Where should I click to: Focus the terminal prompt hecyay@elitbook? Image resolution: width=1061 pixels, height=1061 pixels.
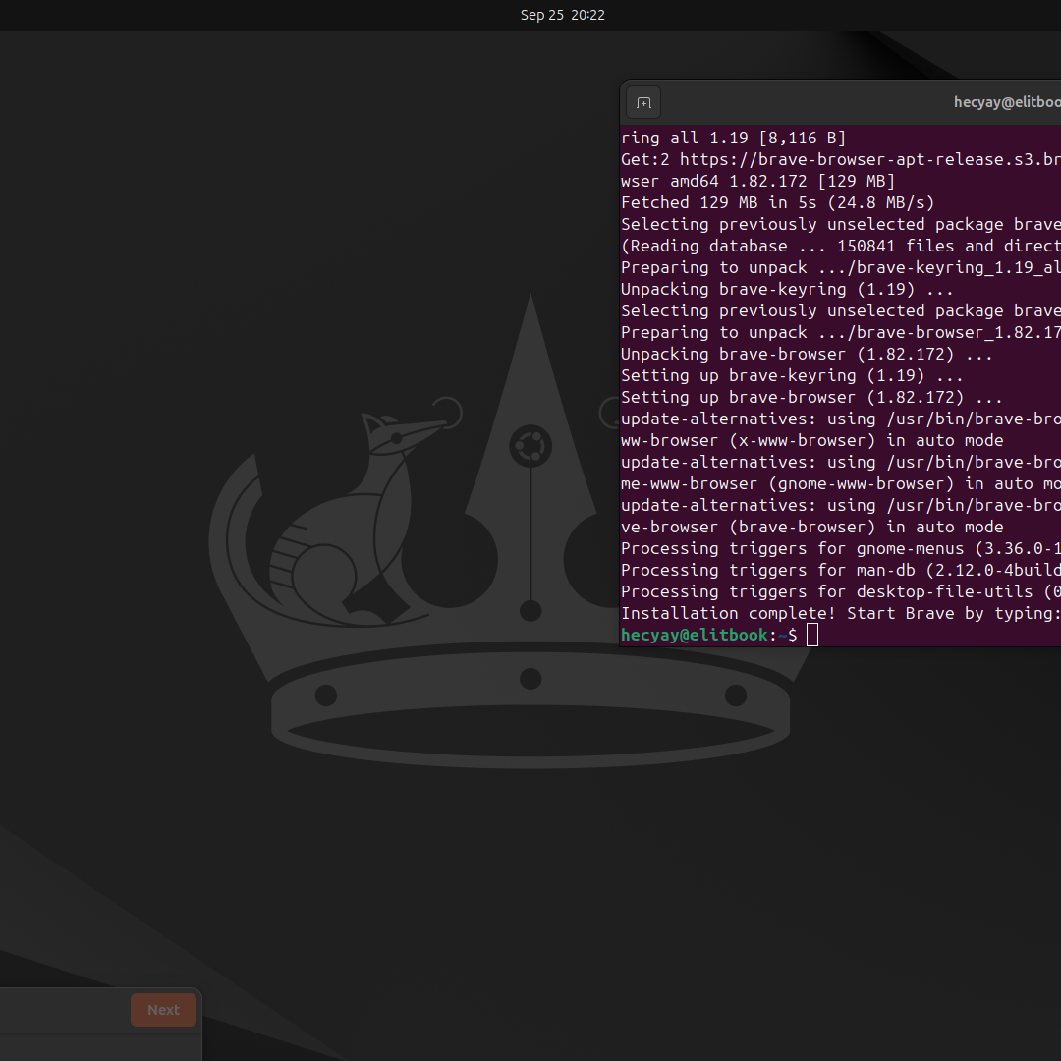click(695, 635)
